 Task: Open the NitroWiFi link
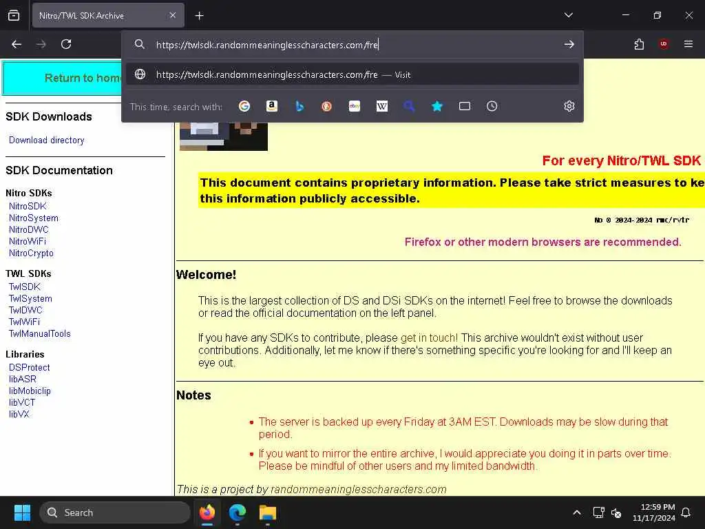click(28, 241)
